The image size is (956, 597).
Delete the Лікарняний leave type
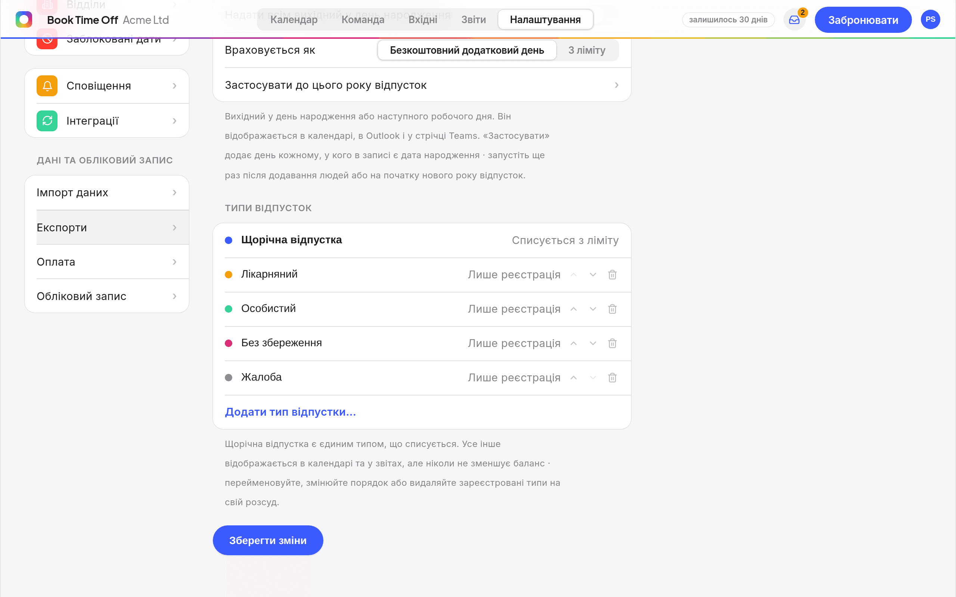point(612,274)
